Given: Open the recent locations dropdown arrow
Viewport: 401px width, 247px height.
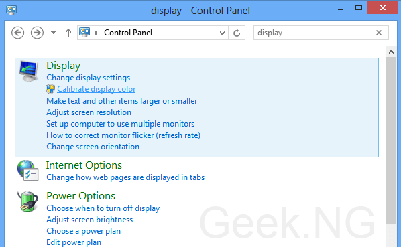Looking at the screenshot, I should [53, 33].
